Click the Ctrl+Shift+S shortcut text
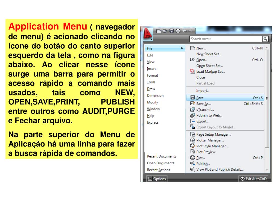The height and width of the screenshot is (210, 280). [253, 104]
